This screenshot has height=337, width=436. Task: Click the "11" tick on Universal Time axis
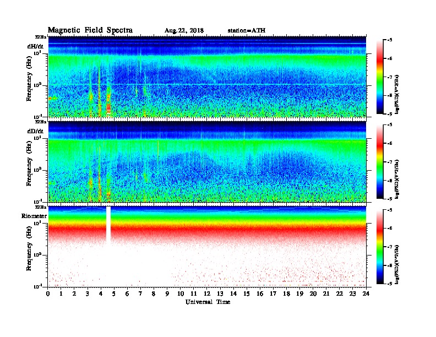point(194,293)
